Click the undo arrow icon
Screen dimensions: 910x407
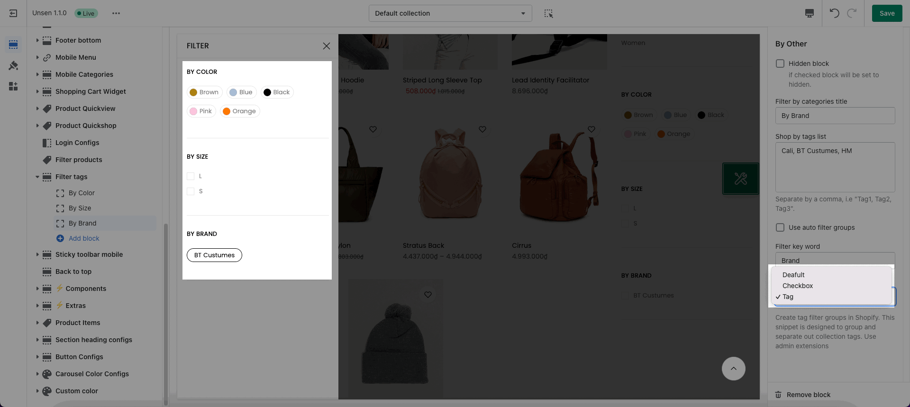pyautogui.click(x=834, y=13)
